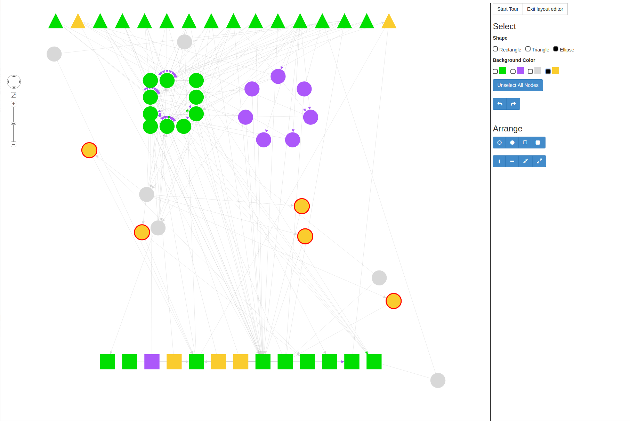The width and height of the screenshot is (630, 421).
Task: Zoom out with the minus button
Action: pos(14,144)
